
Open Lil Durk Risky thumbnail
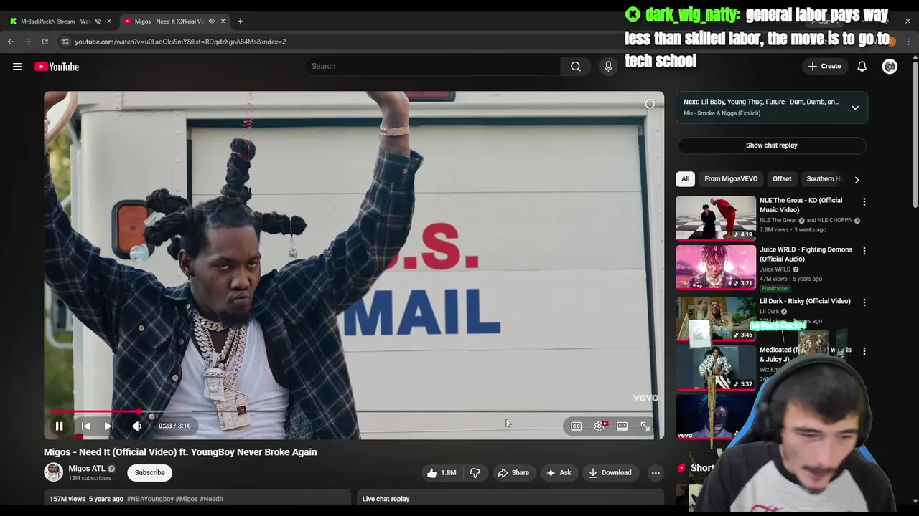pos(716,318)
